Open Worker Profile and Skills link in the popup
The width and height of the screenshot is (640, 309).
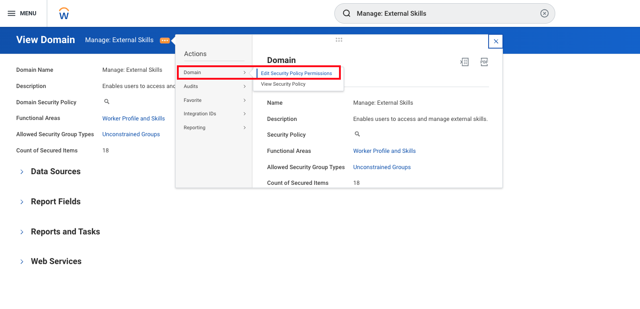click(x=384, y=151)
